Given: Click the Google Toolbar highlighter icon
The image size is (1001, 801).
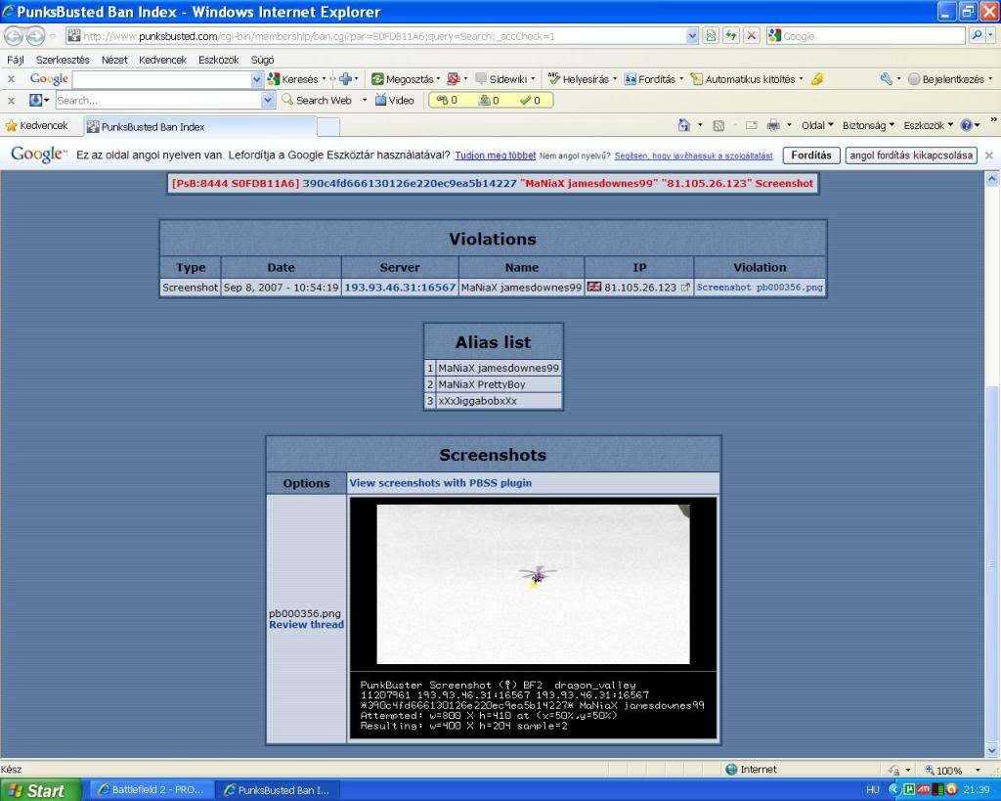Looking at the screenshot, I should [817, 79].
